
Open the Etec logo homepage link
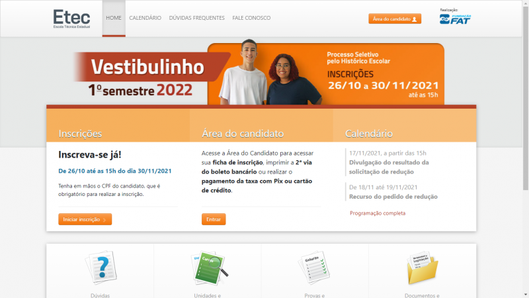[71, 19]
